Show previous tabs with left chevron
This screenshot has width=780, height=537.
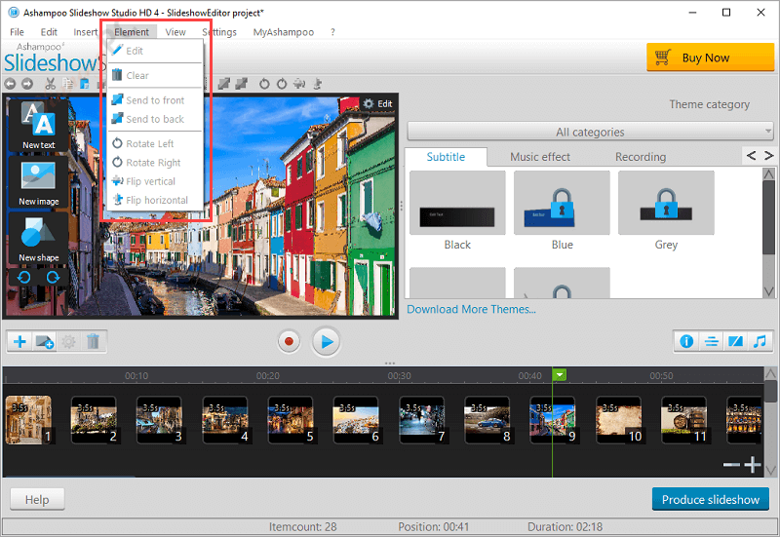(x=751, y=156)
